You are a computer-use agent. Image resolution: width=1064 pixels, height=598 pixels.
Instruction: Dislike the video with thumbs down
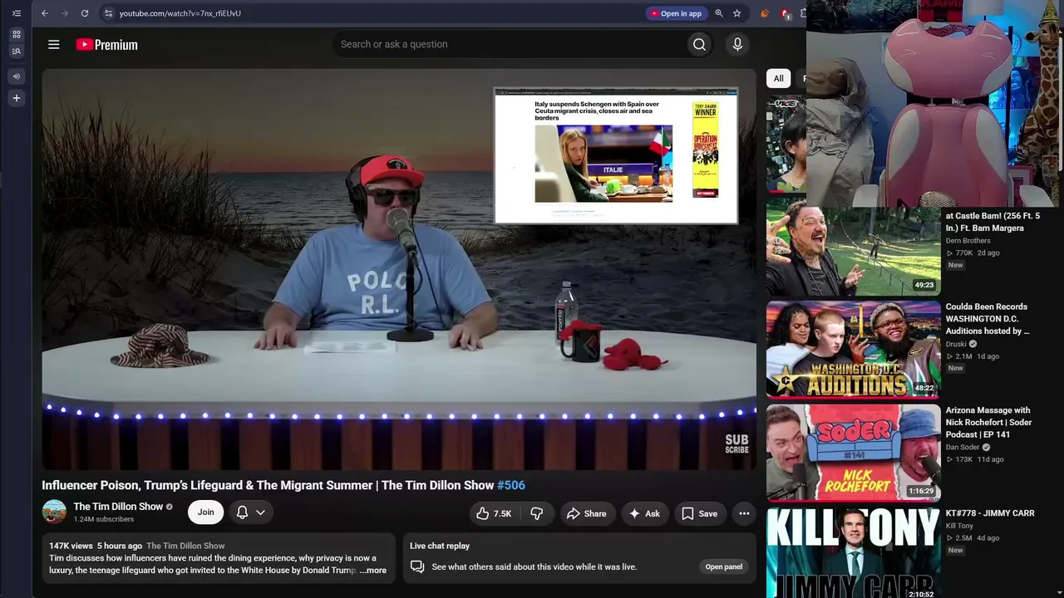[537, 513]
